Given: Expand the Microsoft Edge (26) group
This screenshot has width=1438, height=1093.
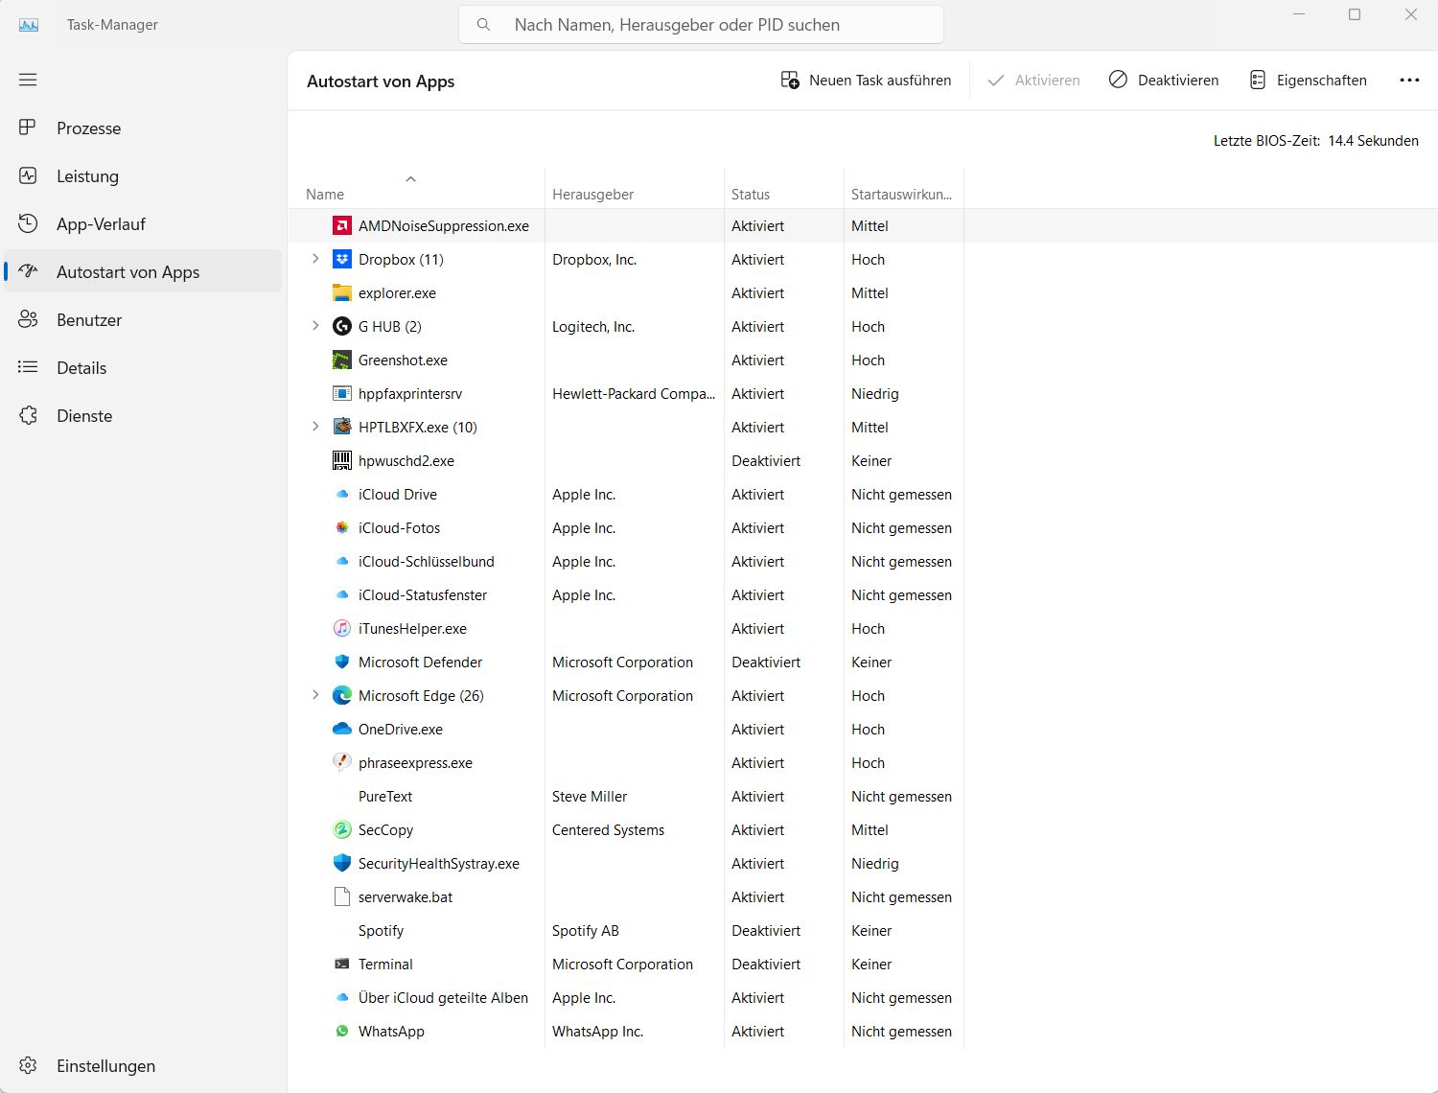Looking at the screenshot, I should pos(315,695).
